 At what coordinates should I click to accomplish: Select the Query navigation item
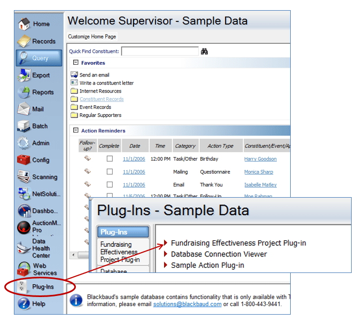coord(39,58)
